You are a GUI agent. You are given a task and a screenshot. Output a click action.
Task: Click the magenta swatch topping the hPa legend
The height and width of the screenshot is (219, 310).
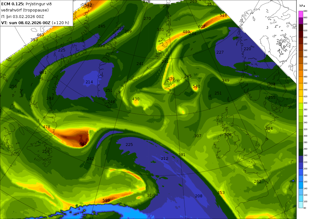click(300, 14)
